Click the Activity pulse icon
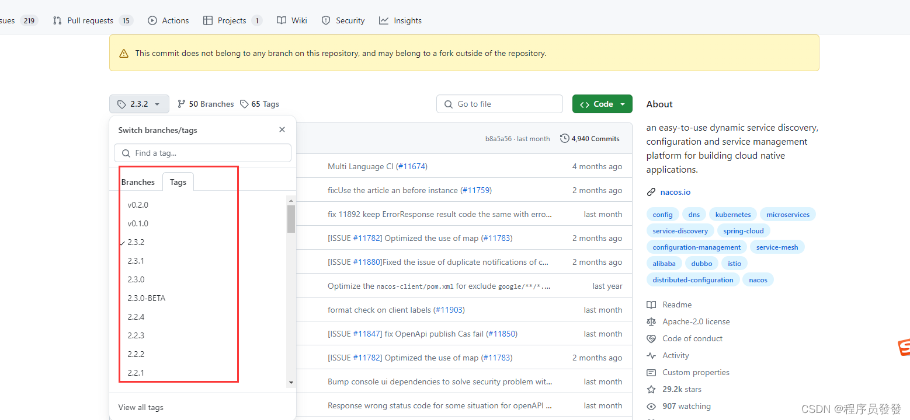Screen dimensions: 910x420 coord(651,355)
